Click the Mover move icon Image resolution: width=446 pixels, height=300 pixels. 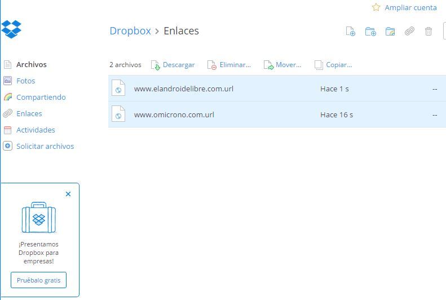pyautogui.click(x=268, y=65)
